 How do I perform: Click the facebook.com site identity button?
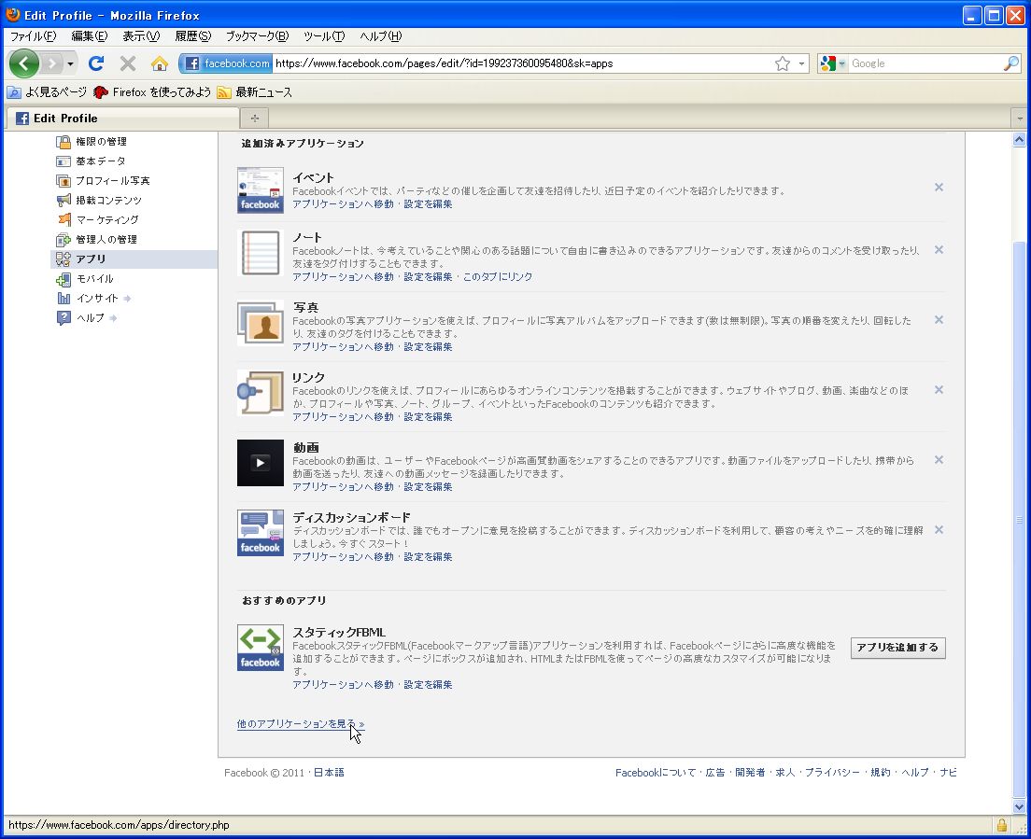[226, 63]
